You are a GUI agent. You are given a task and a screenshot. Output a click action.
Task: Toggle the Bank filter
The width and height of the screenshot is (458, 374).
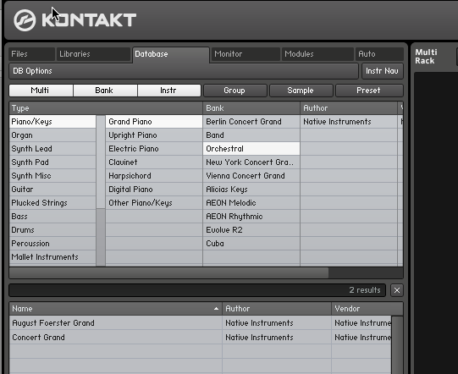pos(105,91)
